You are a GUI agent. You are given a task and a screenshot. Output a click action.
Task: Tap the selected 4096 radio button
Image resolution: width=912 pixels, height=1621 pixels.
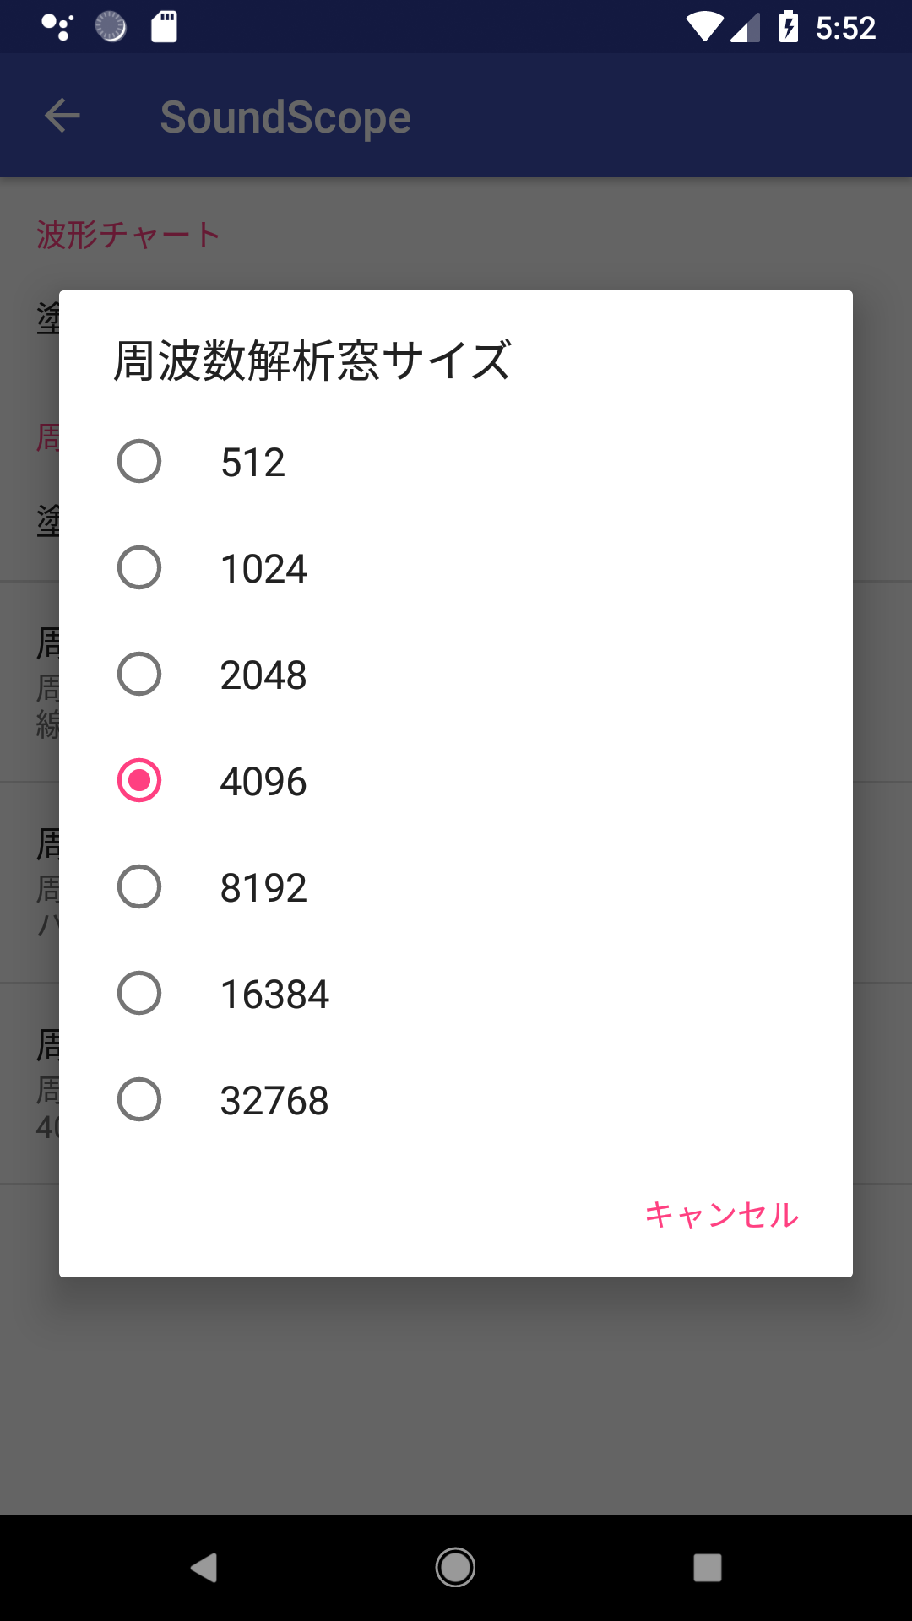(x=139, y=780)
